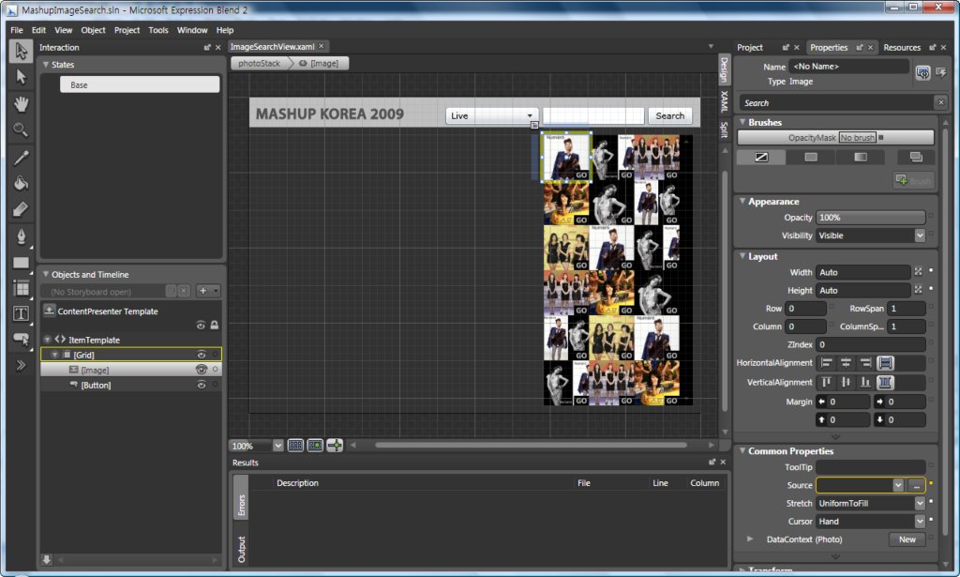Open the Output tab in Results
Viewport: 960px width, 577px height.
click(x=241, y=550)
